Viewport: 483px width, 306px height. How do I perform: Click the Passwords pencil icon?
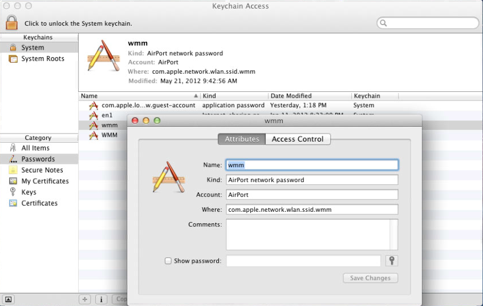(13, 159)
